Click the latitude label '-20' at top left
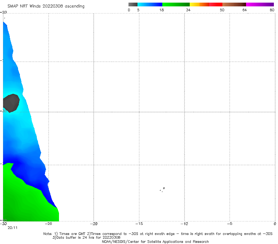 point(3,12)
